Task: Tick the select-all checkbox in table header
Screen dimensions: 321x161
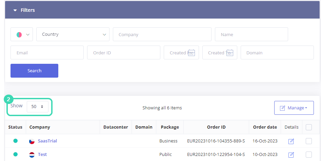Action: pos(308,127)
